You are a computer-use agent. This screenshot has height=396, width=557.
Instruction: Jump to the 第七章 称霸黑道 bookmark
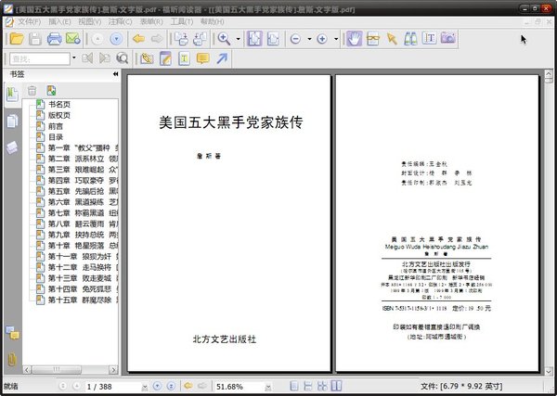tap(84, 213)
